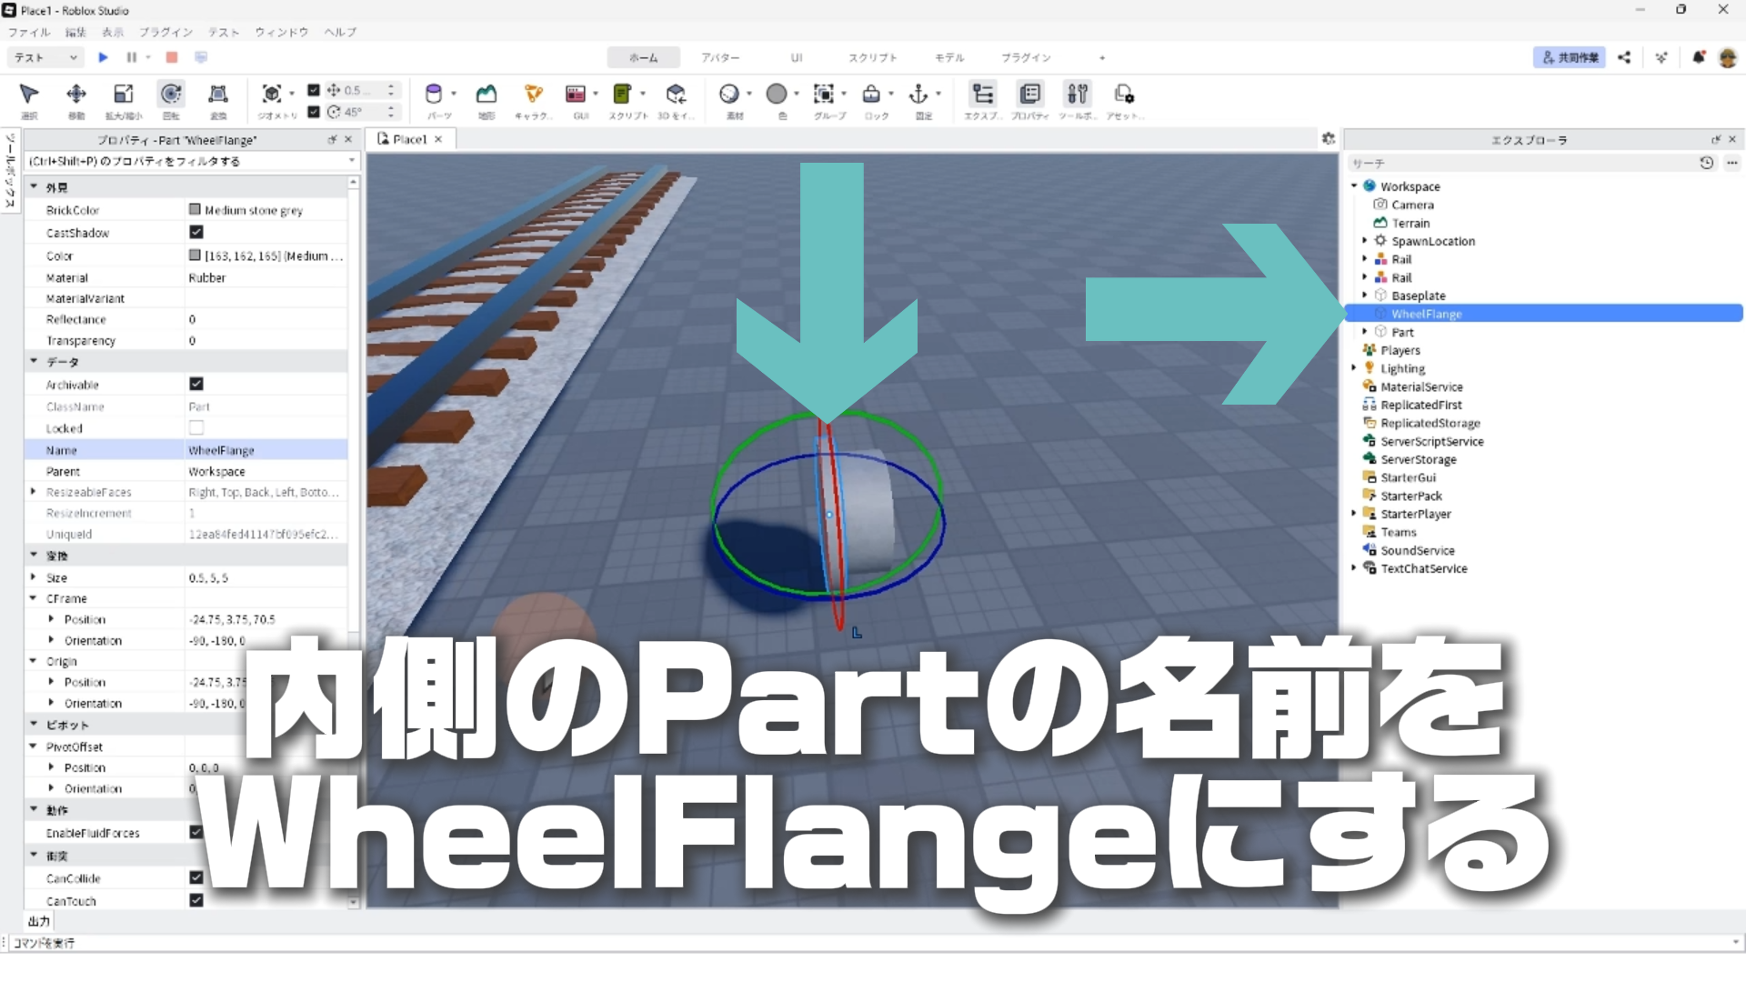
Task: Select the Move tool in toolbar
Action: click(x=76, y=95)
